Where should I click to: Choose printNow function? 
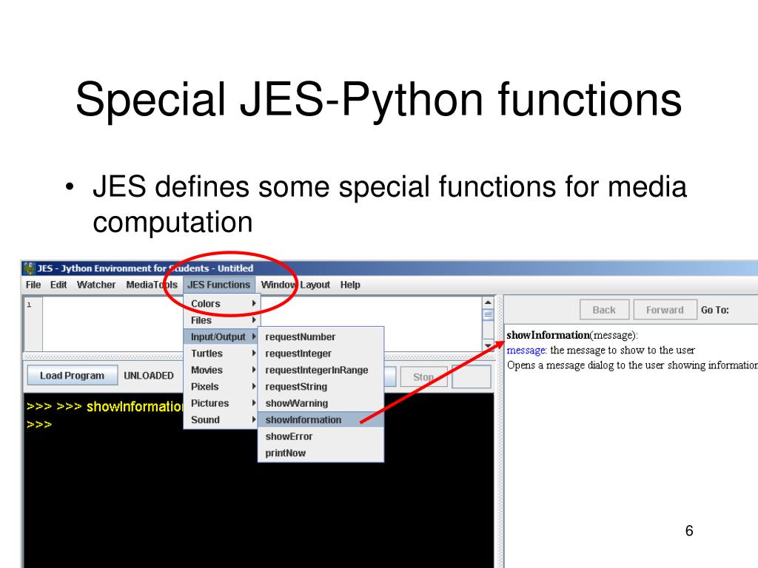point(321,453)
